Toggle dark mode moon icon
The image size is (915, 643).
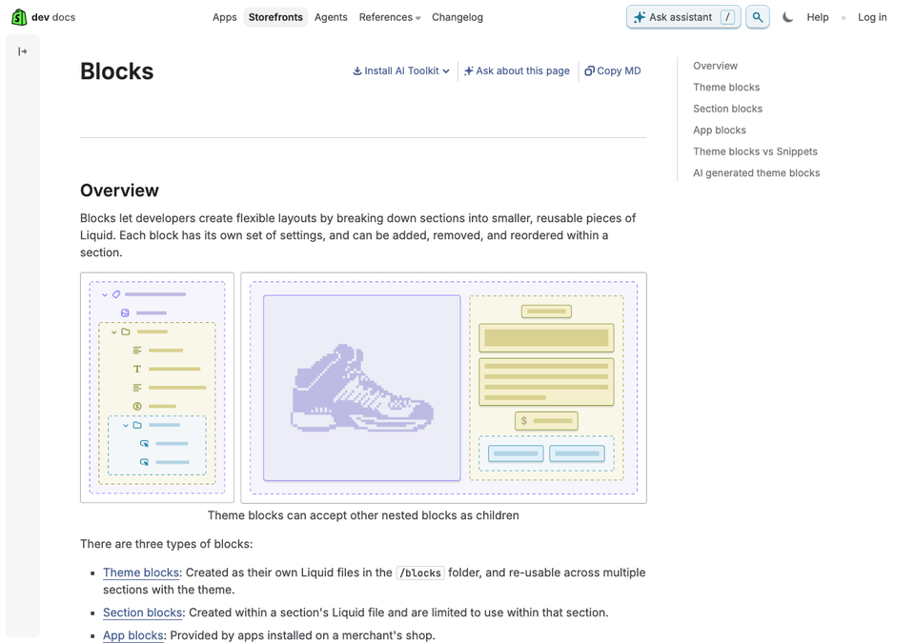788,17
